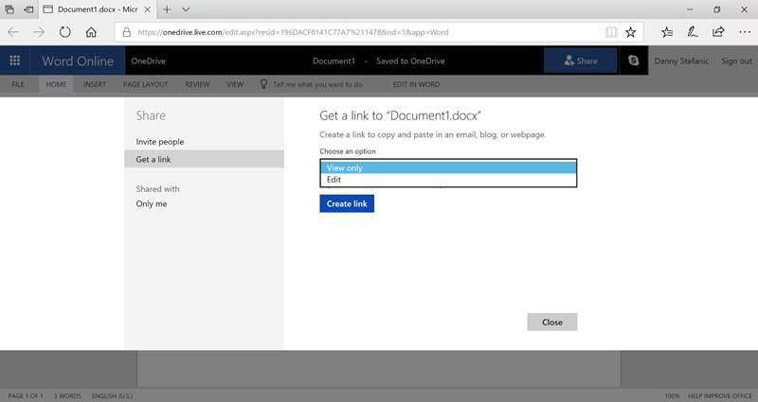Open the set-aside tabs icon

[x=9, y=9]
